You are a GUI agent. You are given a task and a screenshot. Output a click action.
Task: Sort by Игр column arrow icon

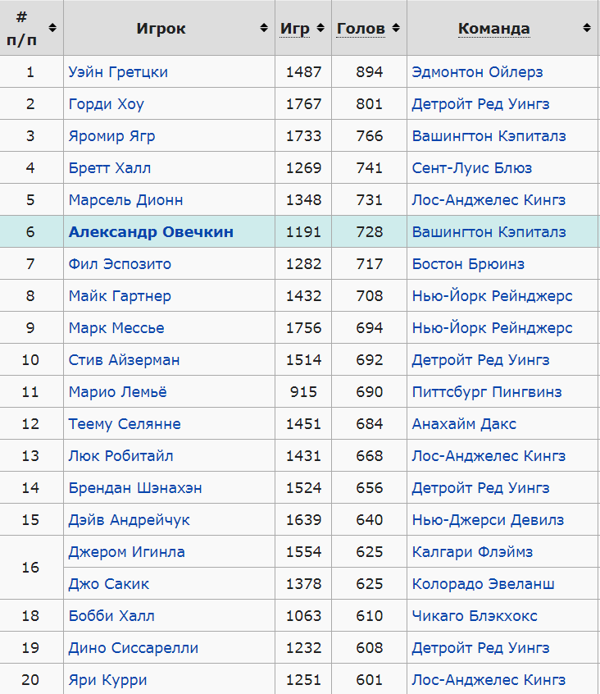320,28
